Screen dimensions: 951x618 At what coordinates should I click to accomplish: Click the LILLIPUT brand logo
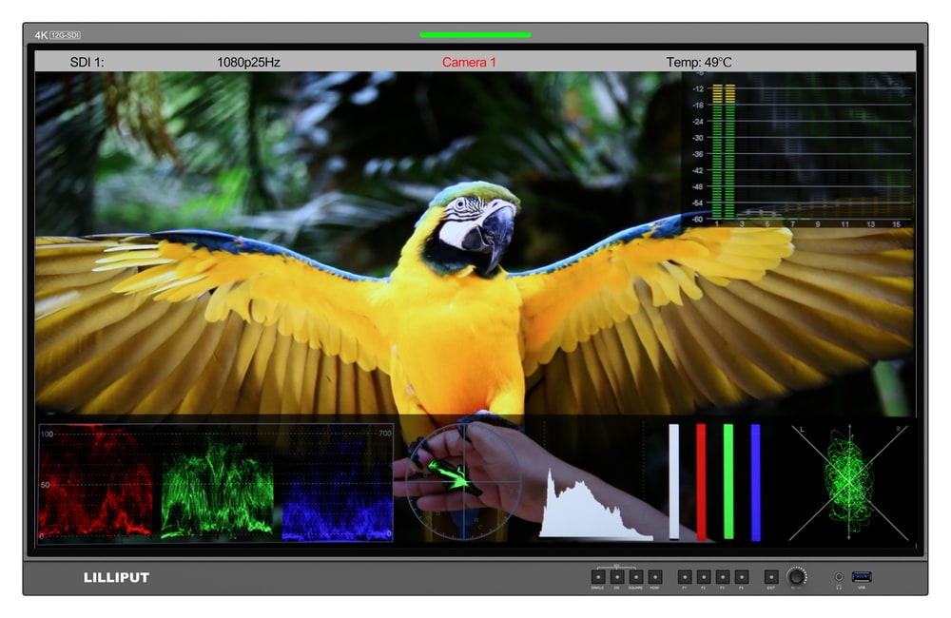pyautogui.click(x=116, y=577)
